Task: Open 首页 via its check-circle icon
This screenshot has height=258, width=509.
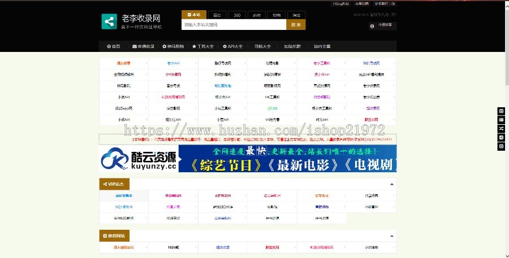Action: (109, 46)
